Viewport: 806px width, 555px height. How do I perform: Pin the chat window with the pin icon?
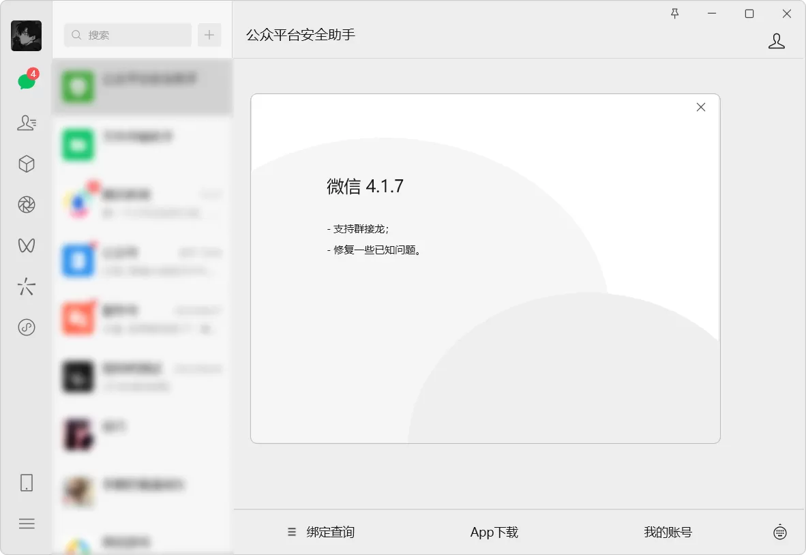pyautogui.click(x=674, y=13)
